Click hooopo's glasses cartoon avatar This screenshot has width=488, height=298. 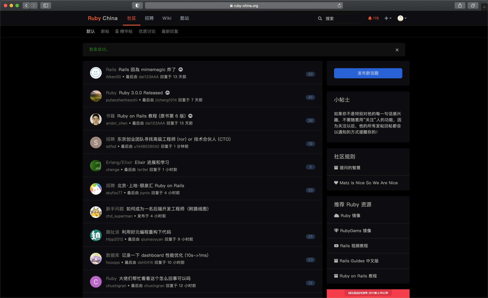pos(96,259)
